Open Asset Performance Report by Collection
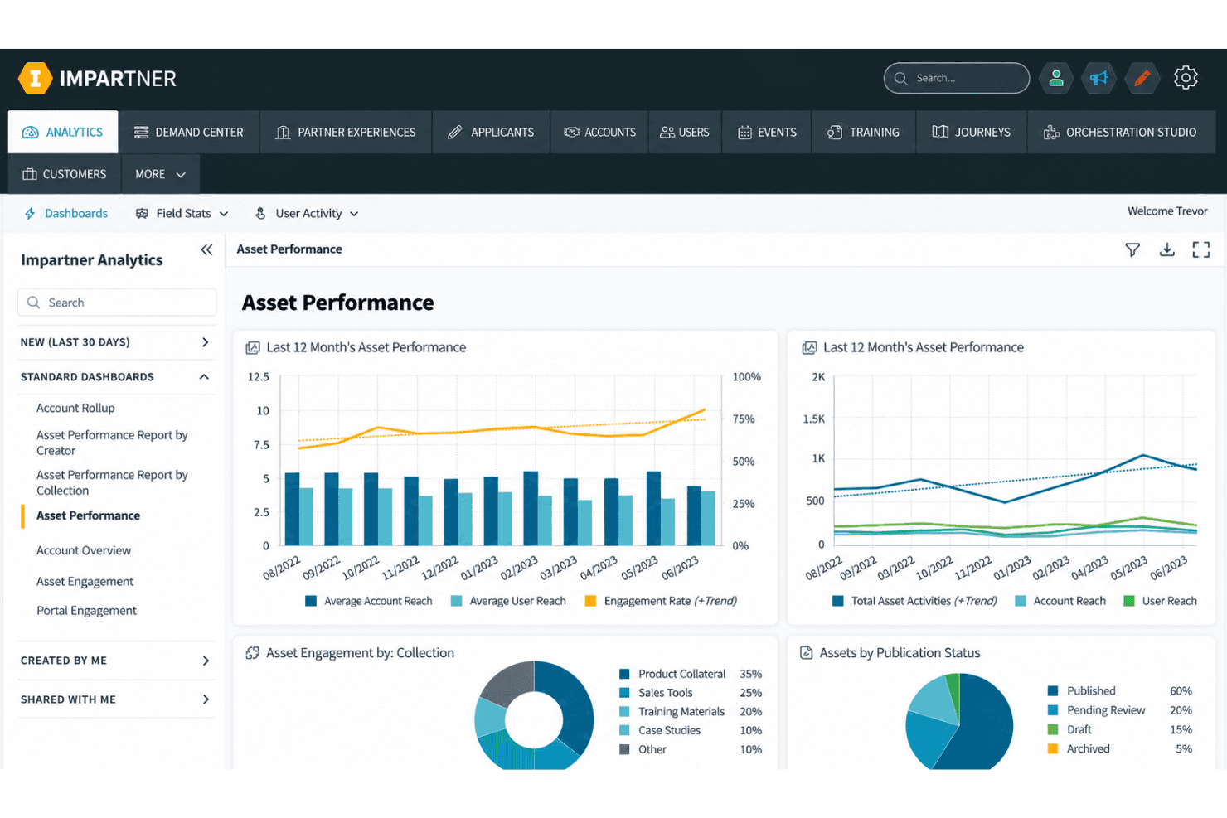The width and height of the screenshot is (1227, 818). (x=112, y=482)
